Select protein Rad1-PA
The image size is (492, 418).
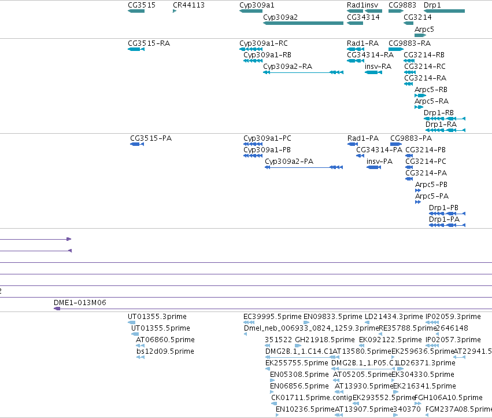click(363, 138)
